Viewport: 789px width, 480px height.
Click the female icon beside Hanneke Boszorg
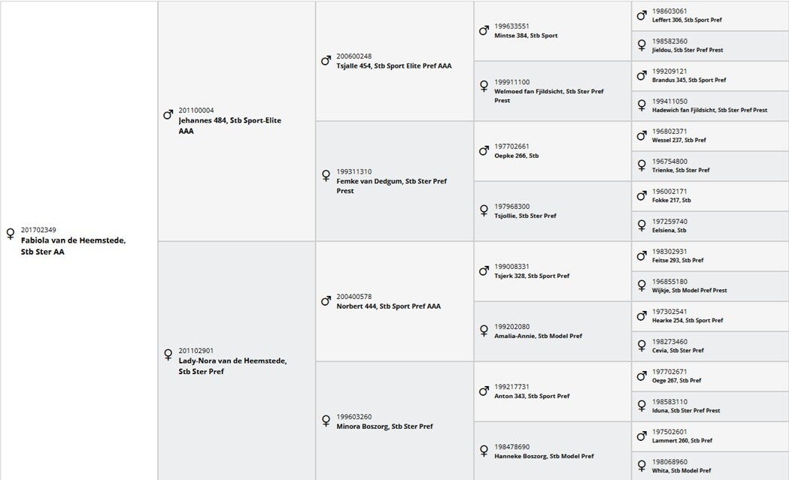484,451
